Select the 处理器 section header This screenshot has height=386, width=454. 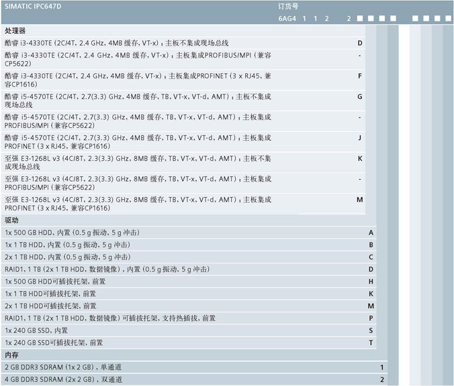coord(15,31)
